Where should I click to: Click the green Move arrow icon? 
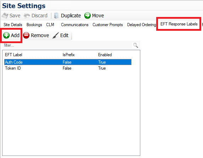(88, 16)
